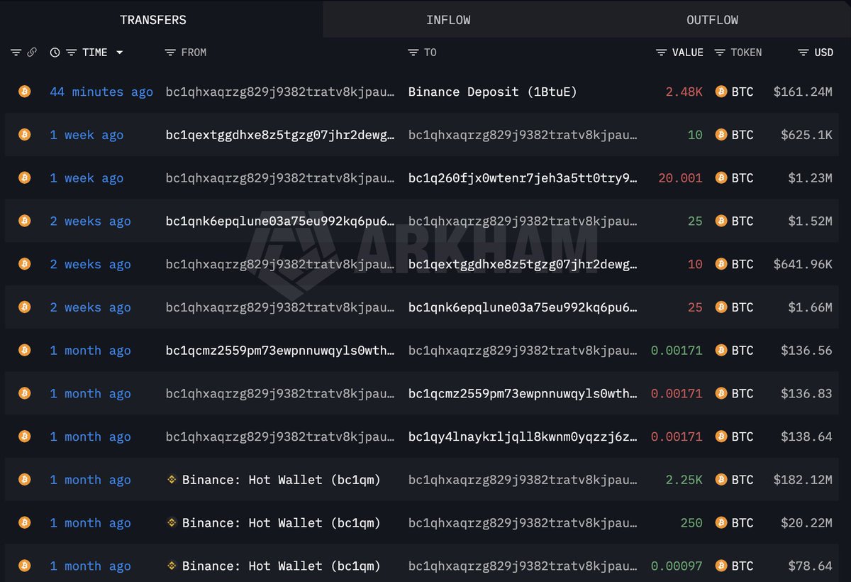Click Binance logo in the 2.25K row
Viewport: 851px width, 582px height.
click(171, 480)
